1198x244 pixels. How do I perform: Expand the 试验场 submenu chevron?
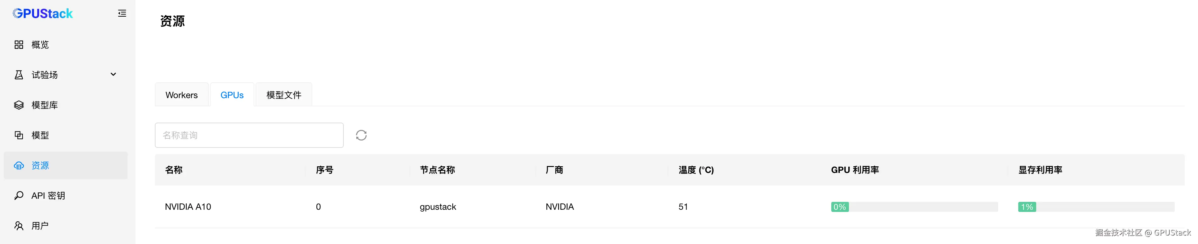pos(113,74)
